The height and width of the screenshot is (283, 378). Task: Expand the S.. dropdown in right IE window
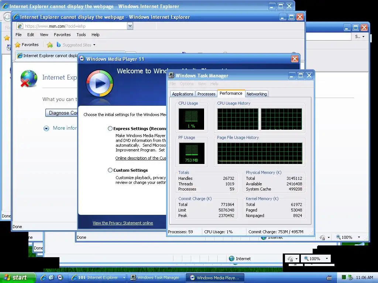pos(360,36)
